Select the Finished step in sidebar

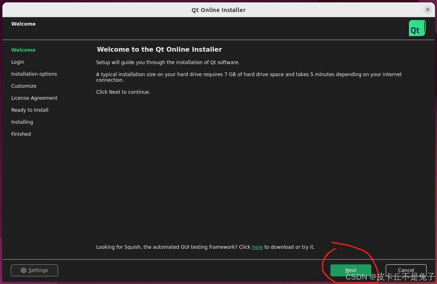(21, 134)
